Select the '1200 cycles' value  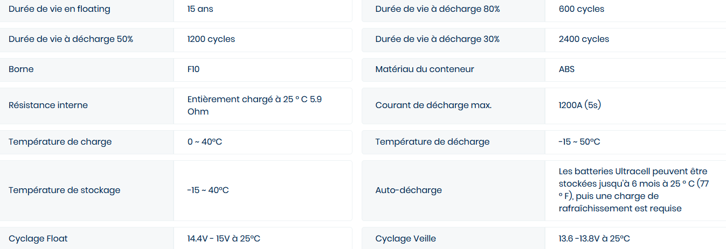pyautogui.click(x=211, y=39)
